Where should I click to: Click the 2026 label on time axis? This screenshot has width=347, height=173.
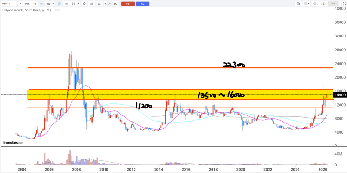[323, 169]
